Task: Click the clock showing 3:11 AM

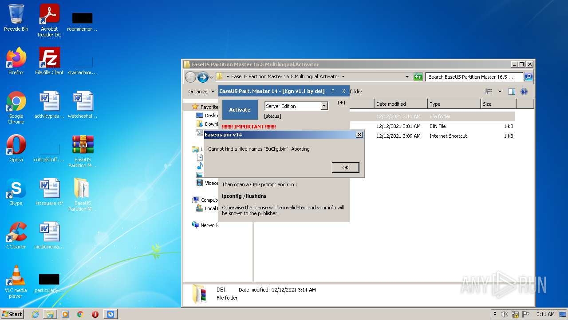Action: tap(545, 314)
